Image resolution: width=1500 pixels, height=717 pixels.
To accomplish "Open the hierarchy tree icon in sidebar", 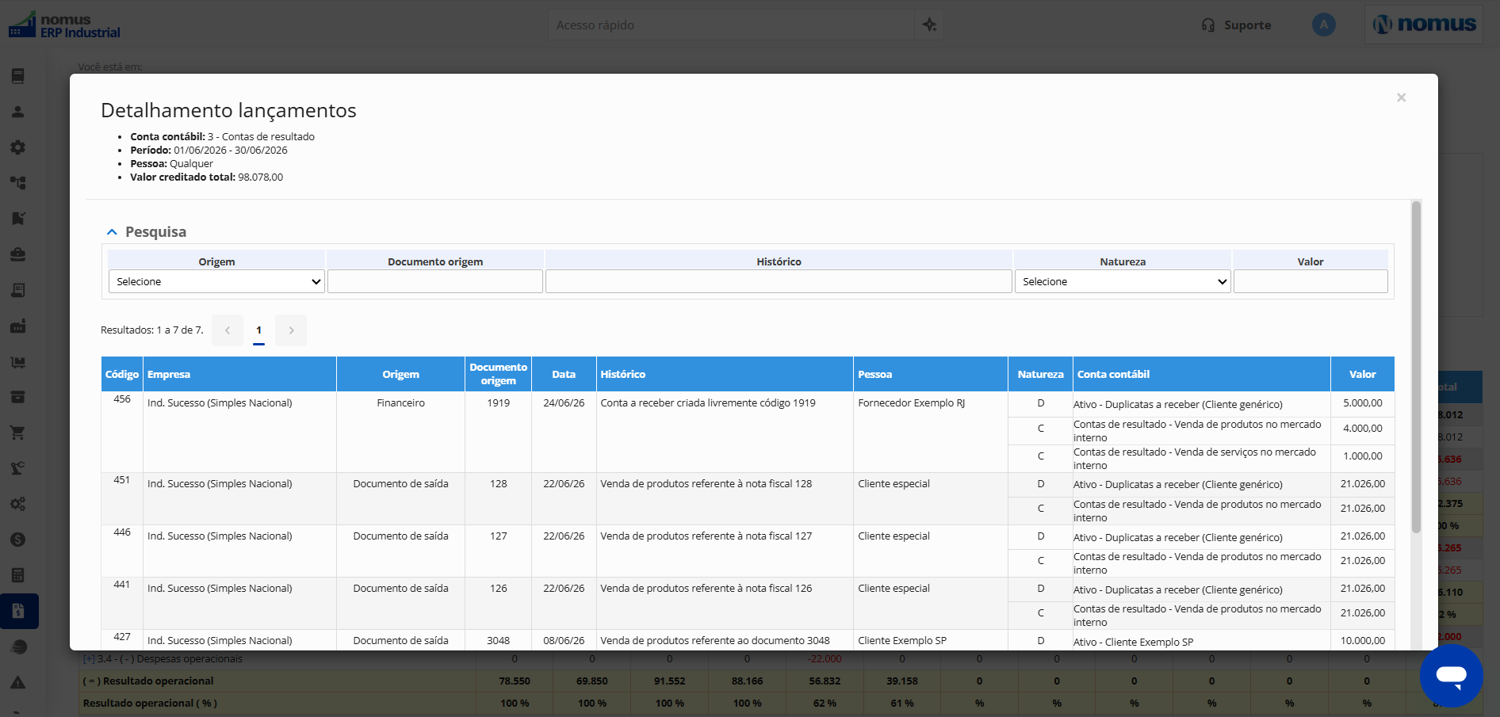I will (18, 183).
